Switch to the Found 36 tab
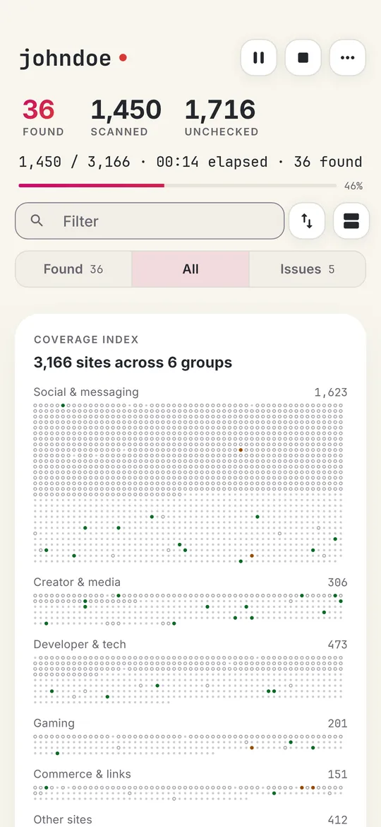 (73, 269)
